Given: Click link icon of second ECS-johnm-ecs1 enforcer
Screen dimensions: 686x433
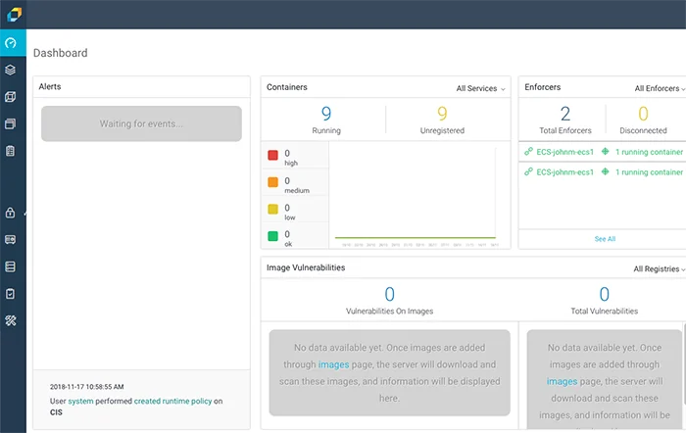Looking at the screenshot, I should coord(528,171).
